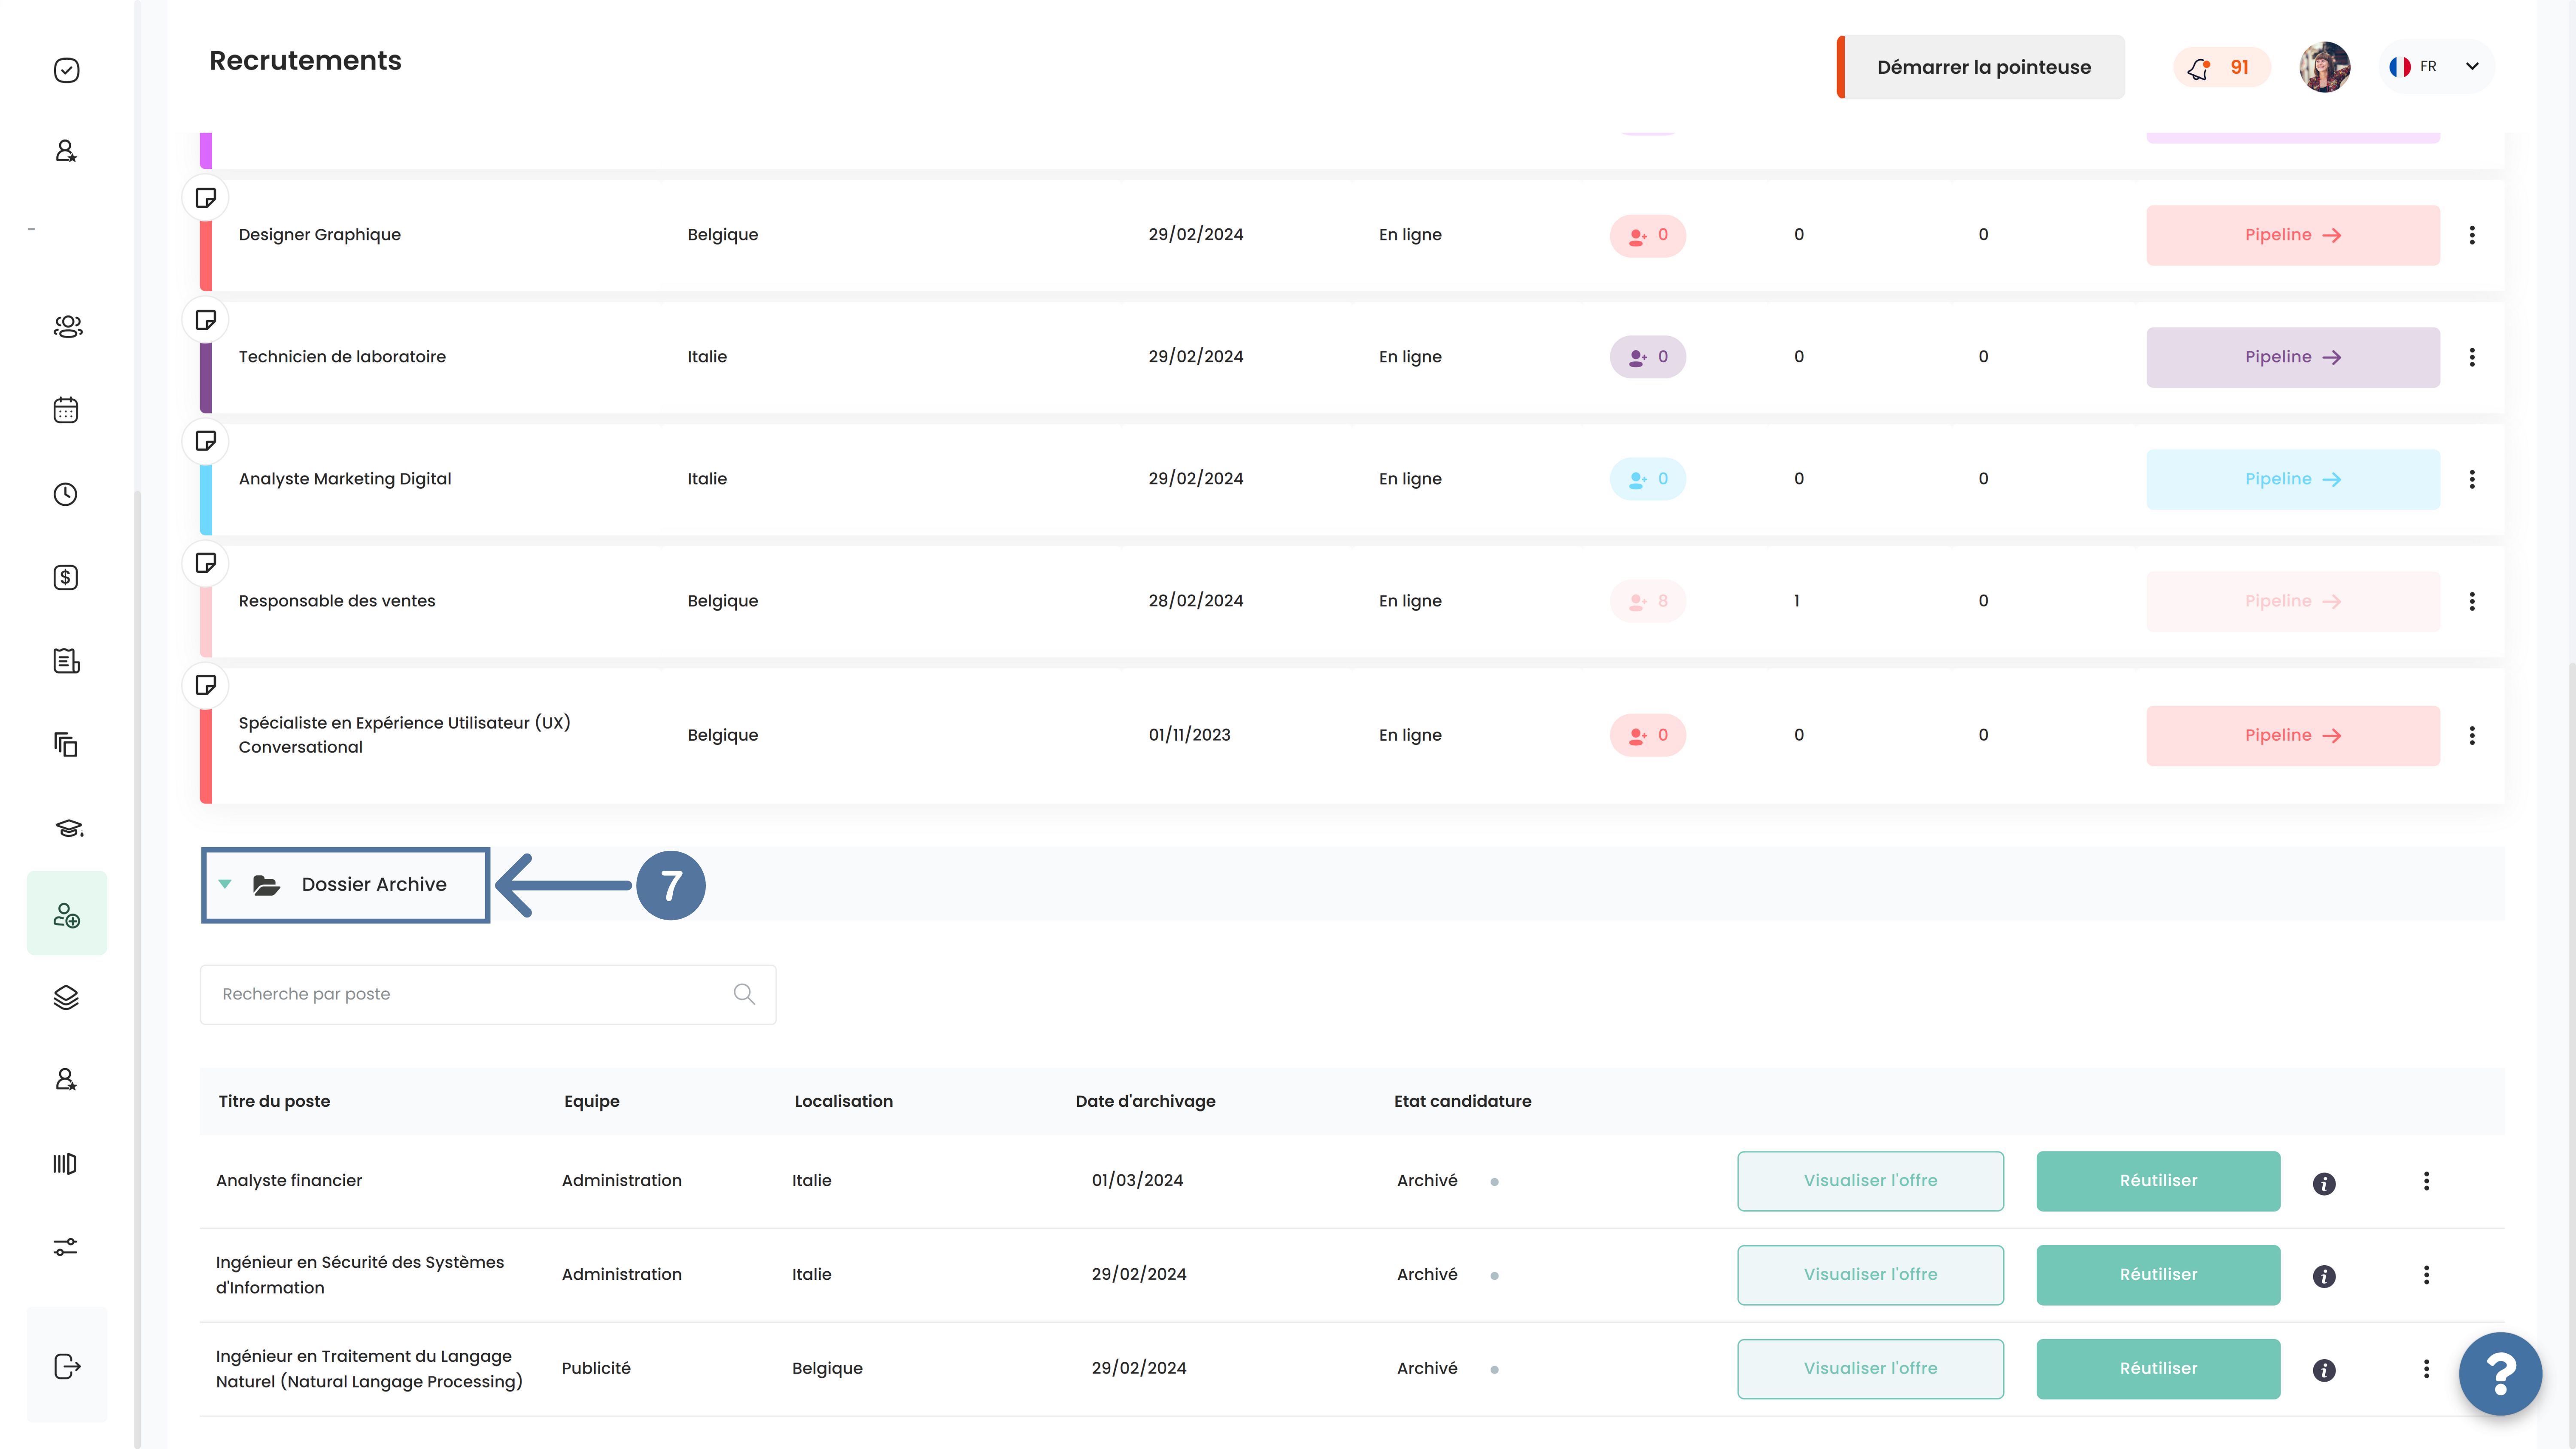Open Pipeline for Spécialiste en Expérience Utilisateur
2576x1449 pixels.
click(x=2293, y=735)
